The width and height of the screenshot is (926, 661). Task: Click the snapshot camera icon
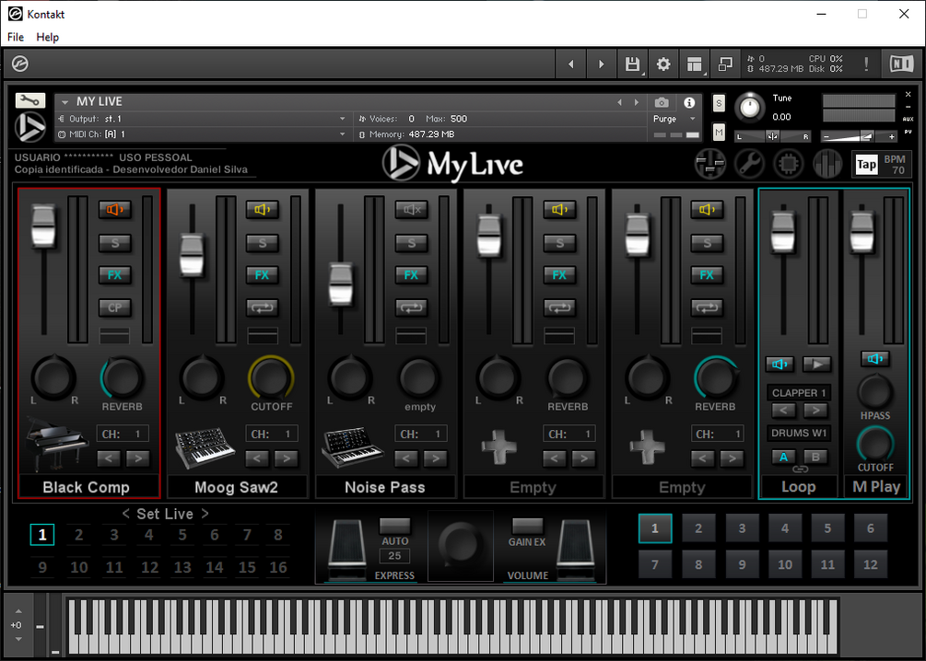[662, 103]
